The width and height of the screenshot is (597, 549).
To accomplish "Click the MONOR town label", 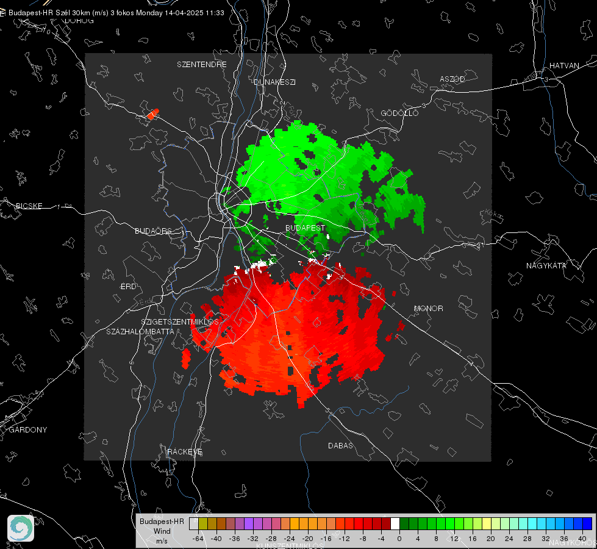I will (x=428, y=308).
